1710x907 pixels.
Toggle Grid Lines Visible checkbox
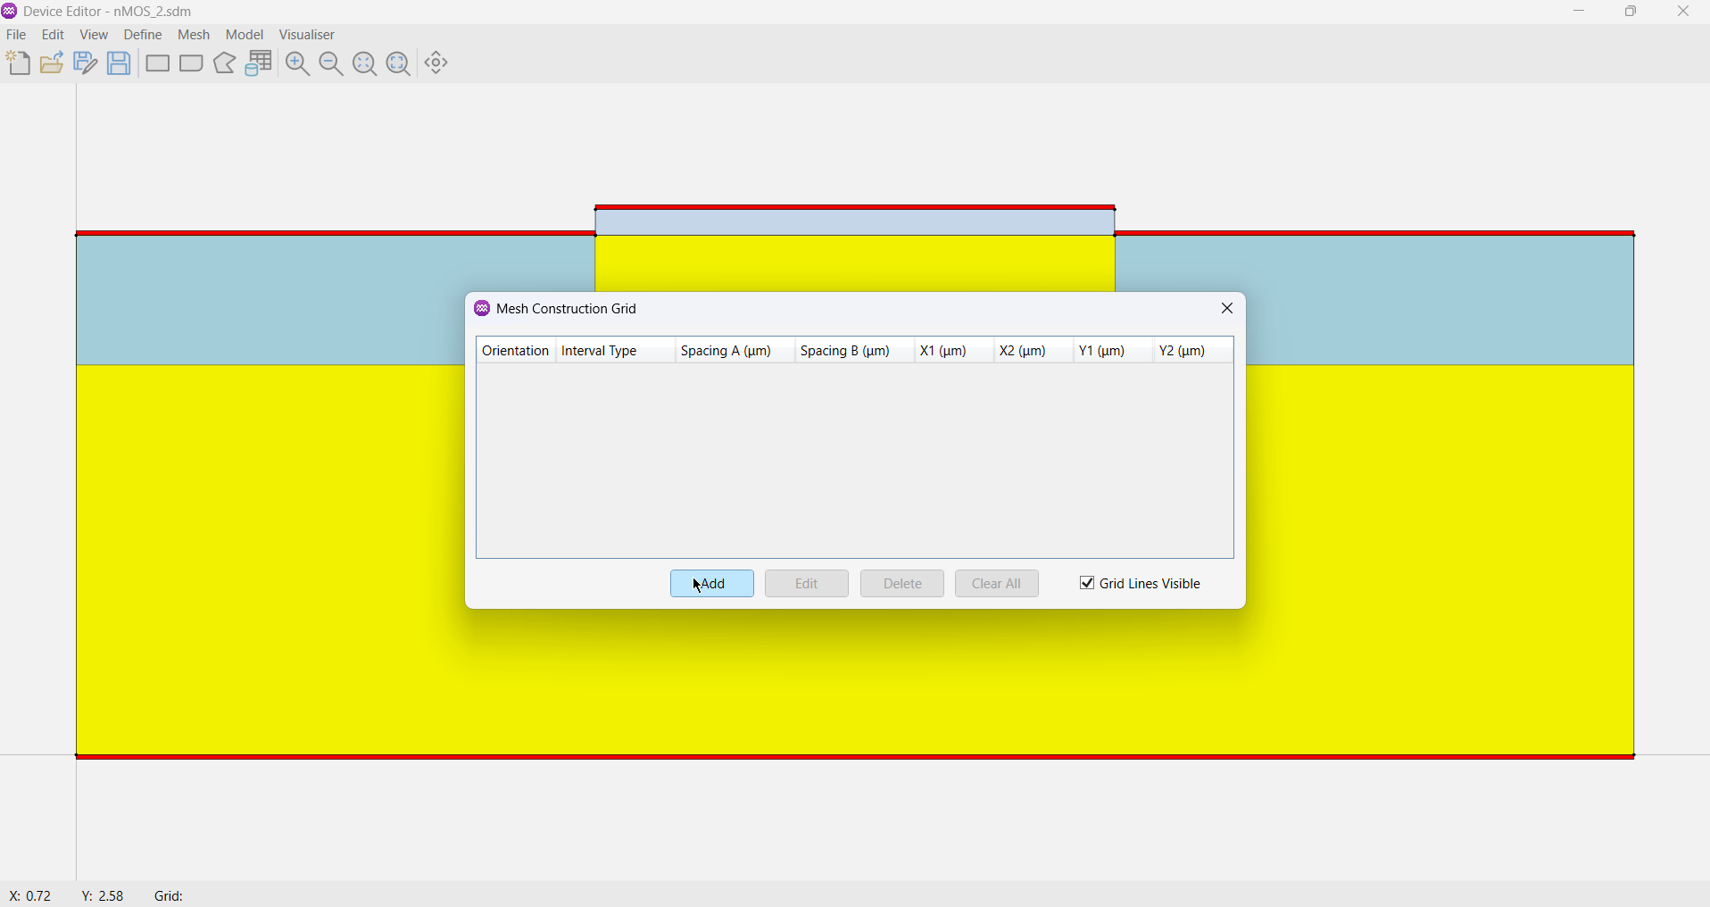[x=1087, y=584]
